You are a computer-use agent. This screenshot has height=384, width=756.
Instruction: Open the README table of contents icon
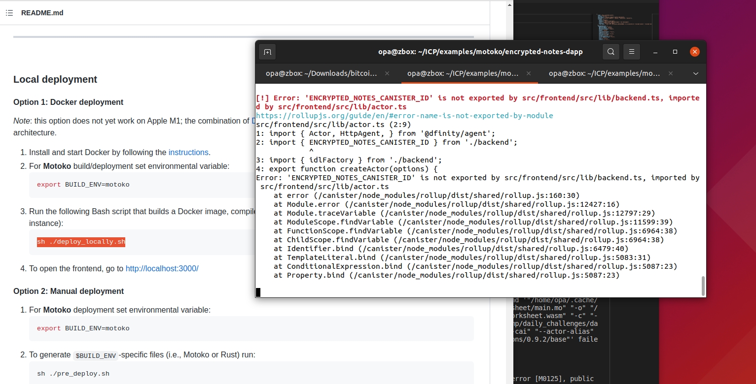(x=9, y=13)
